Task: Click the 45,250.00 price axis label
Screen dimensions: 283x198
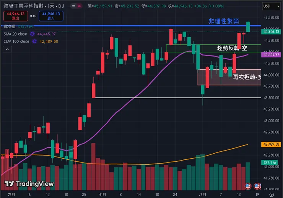Action: [271, 18]
